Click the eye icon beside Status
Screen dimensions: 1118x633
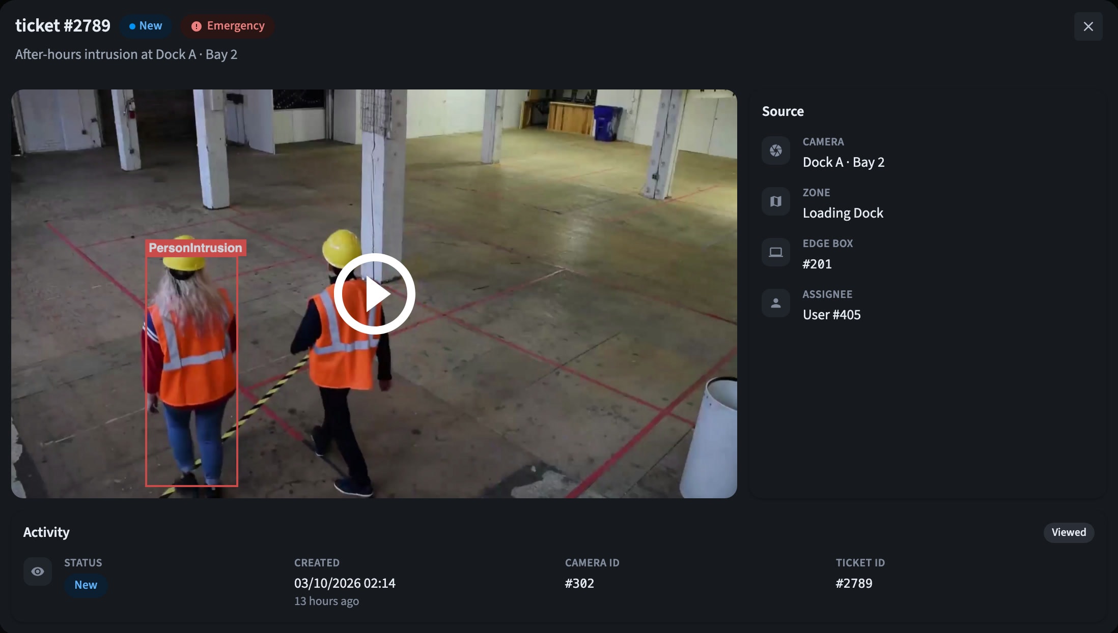[x=38, y=571]
